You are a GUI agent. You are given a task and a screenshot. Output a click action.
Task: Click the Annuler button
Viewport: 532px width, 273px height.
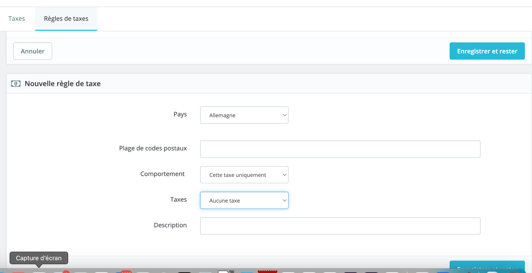click(33, 51)
